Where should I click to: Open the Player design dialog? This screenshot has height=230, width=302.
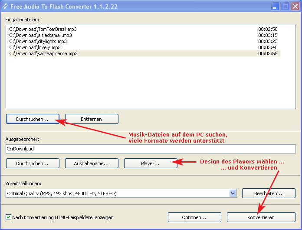point(151,163)
